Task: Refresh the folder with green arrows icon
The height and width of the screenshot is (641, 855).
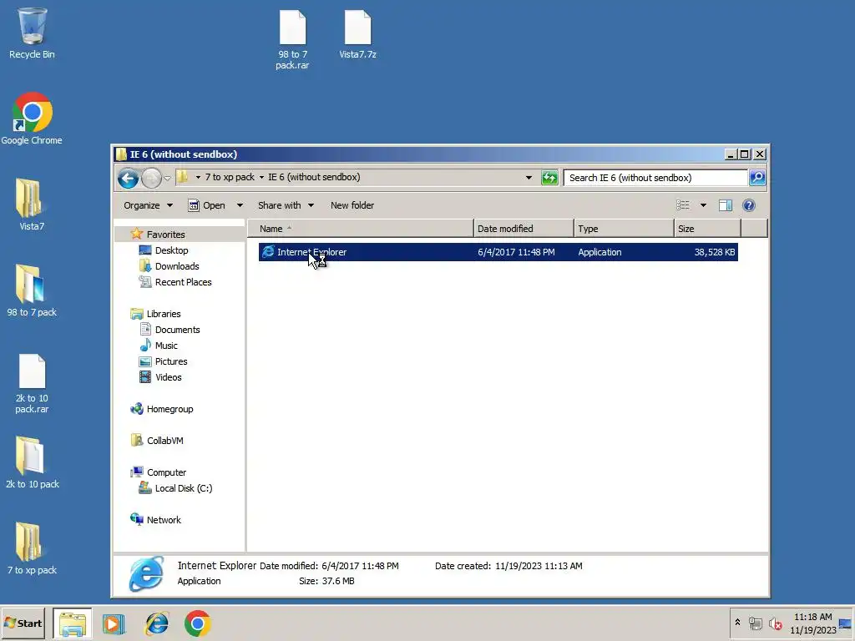Action: point(549,178)
